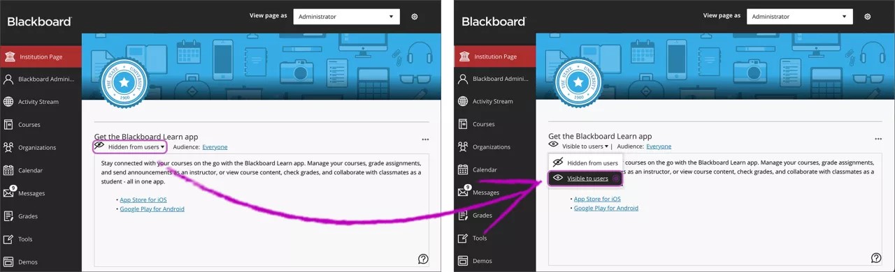Open Tools icon in left panel sidebar
895x272 pixels.
[x=8, y=239]
